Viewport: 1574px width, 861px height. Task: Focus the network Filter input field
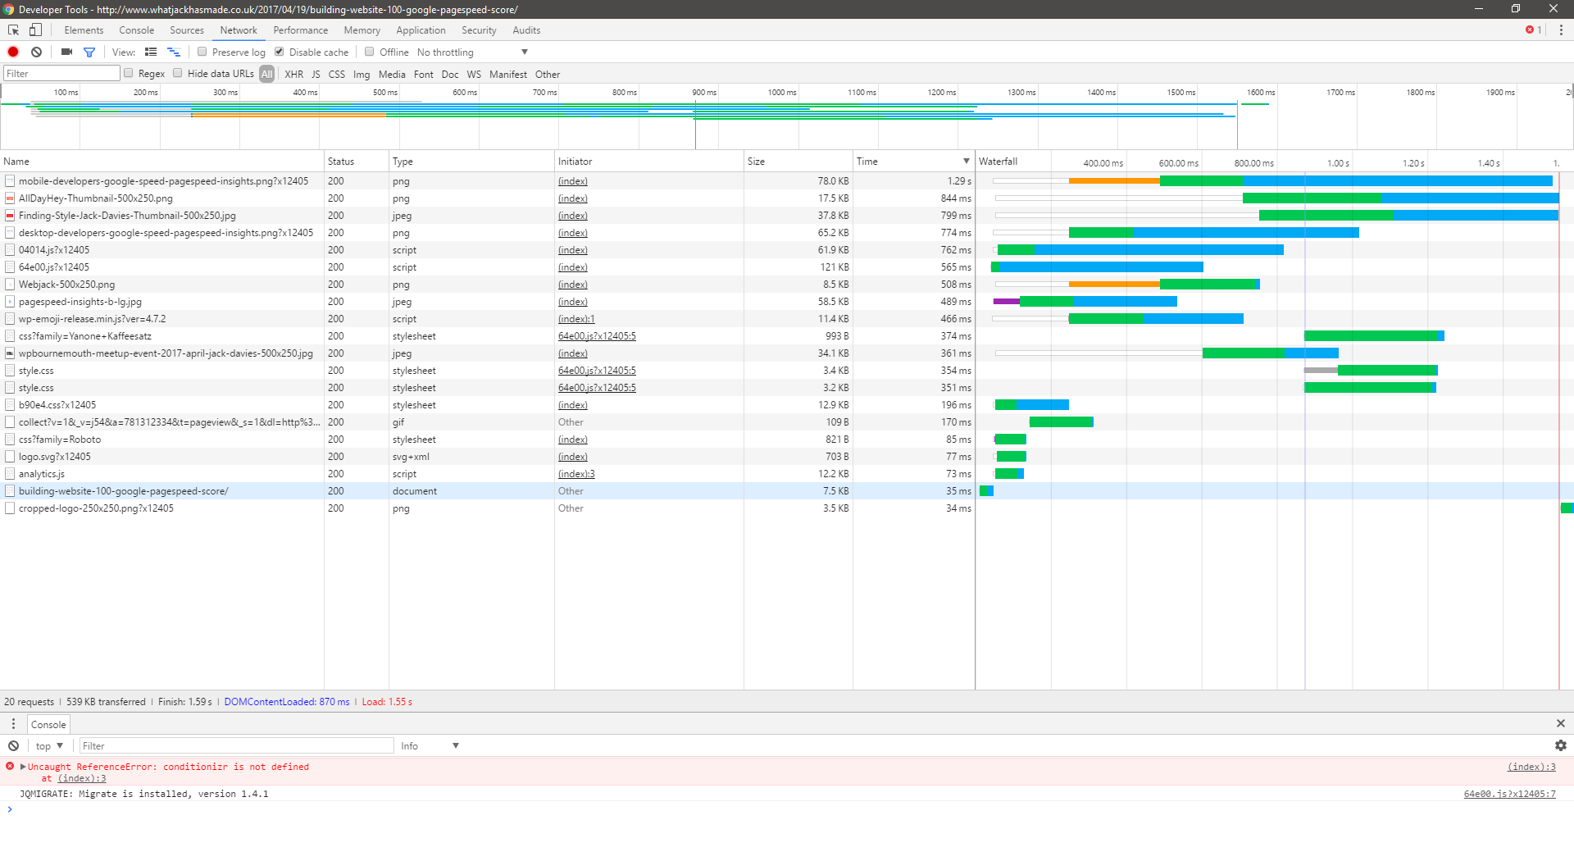[x=62, y=74]
